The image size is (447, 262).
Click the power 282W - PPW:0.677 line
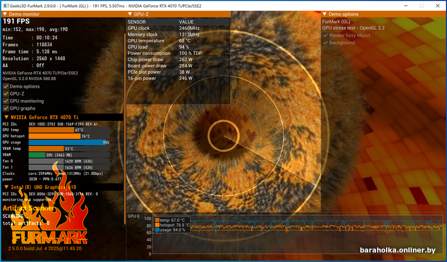(x=32, y=179)
